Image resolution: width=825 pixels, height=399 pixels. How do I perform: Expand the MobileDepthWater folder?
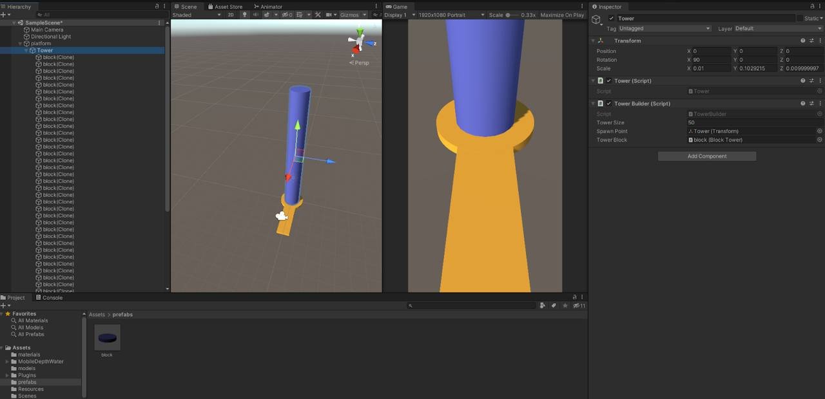click(7, 362)
